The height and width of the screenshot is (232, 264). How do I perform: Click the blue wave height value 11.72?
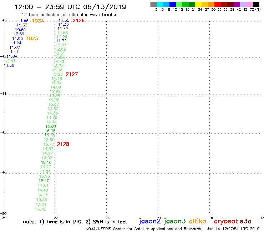pyautogui.click(x=61, y=41)
